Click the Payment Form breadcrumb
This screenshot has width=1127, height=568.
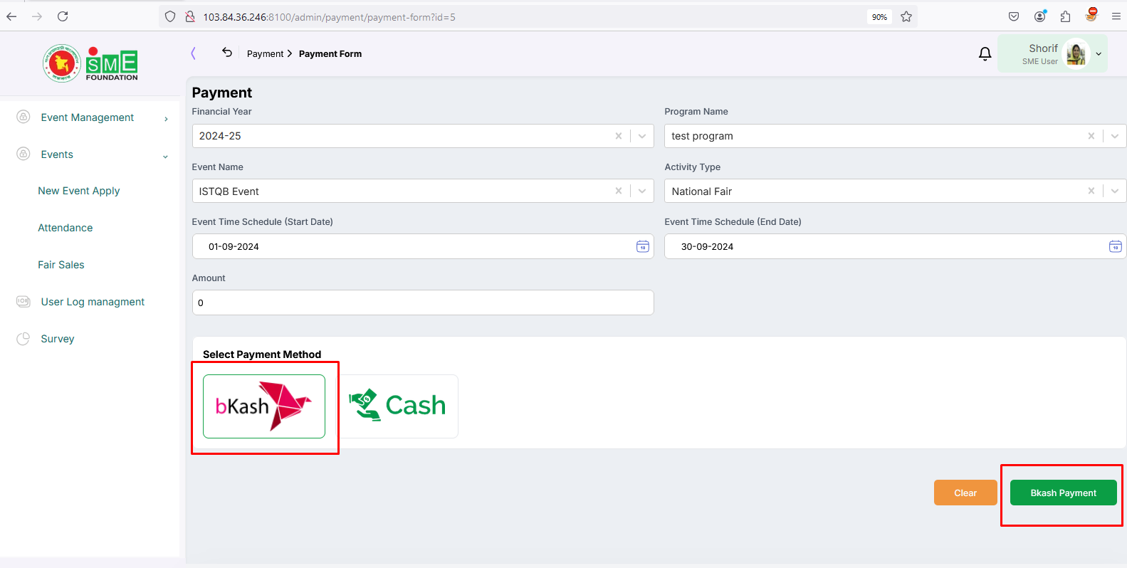point(330,53)
